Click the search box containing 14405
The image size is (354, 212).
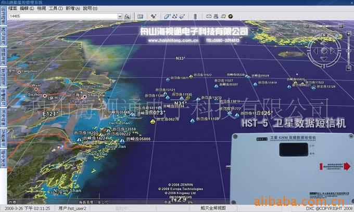63,16
